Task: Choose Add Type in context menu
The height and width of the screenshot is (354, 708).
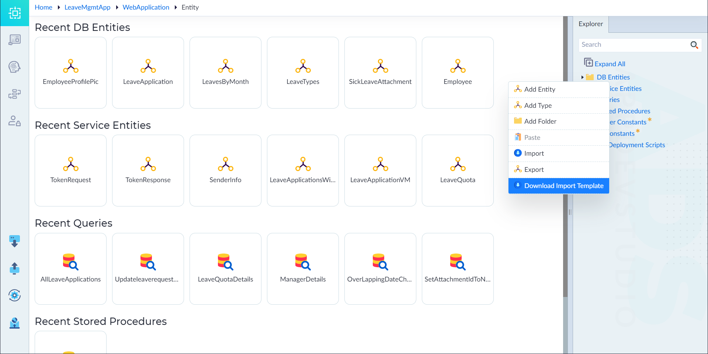Action: [559, 106]
